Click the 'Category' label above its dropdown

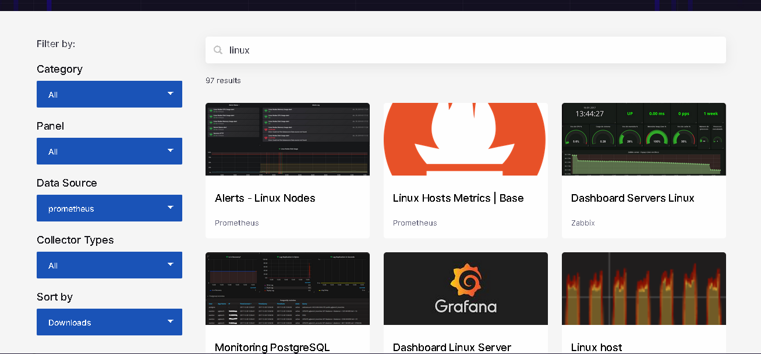tap(59, 69)
